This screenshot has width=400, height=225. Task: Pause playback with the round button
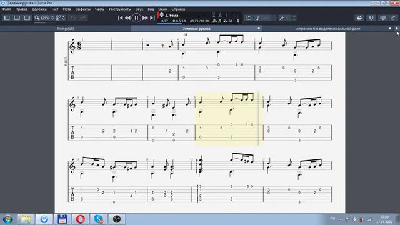[x=136, y=18]
